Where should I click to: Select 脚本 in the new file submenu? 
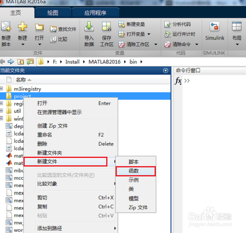tap(136, 162)
